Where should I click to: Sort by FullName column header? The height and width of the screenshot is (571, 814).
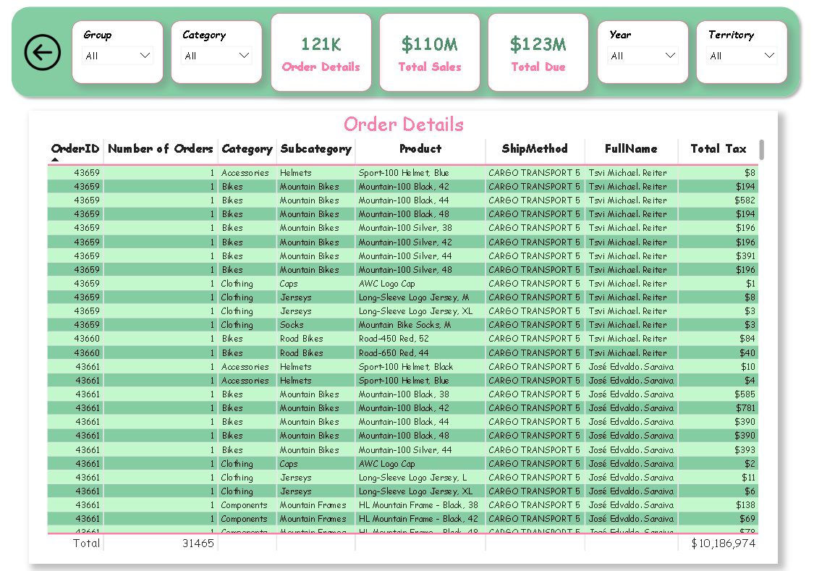[631, 148]
